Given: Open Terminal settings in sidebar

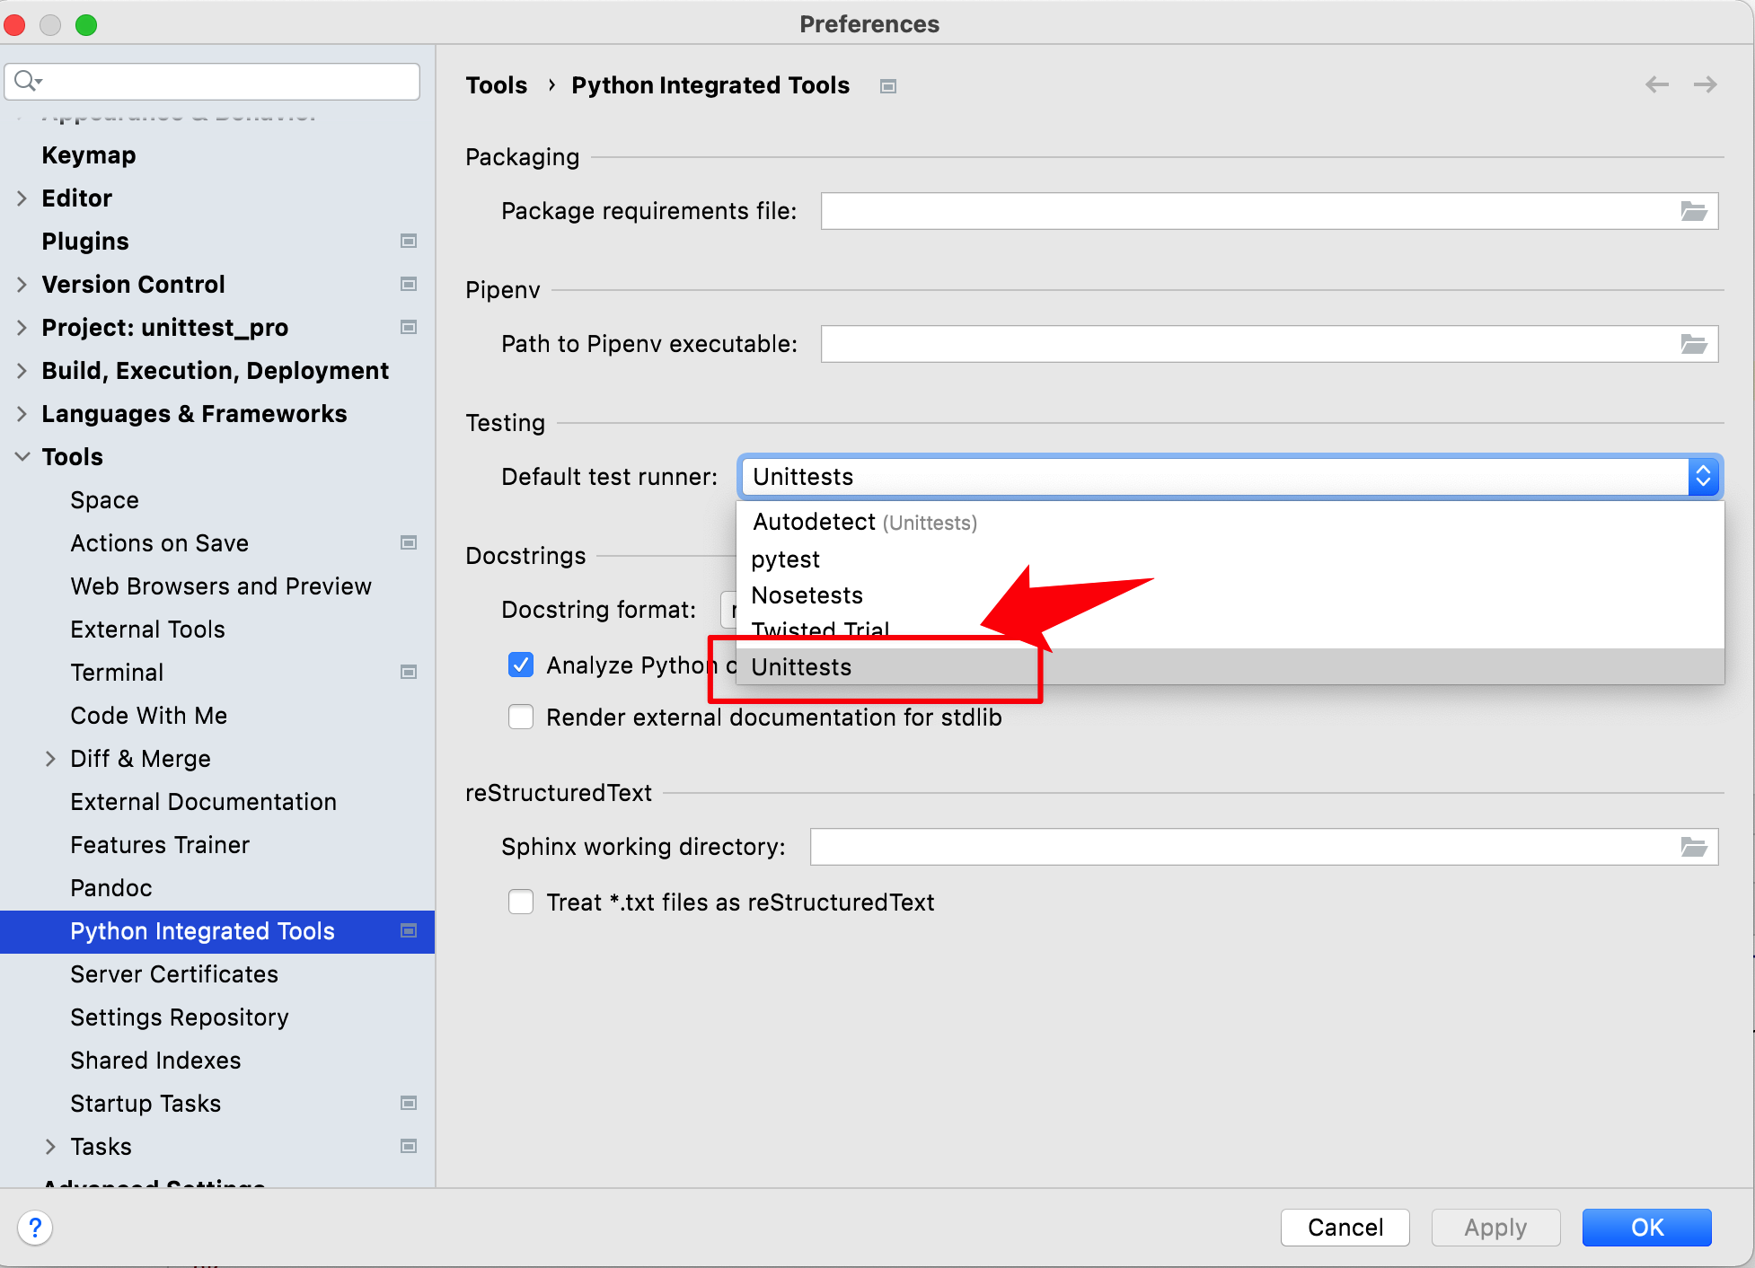Looking at the screenshot, I should (x=117, y=673).
